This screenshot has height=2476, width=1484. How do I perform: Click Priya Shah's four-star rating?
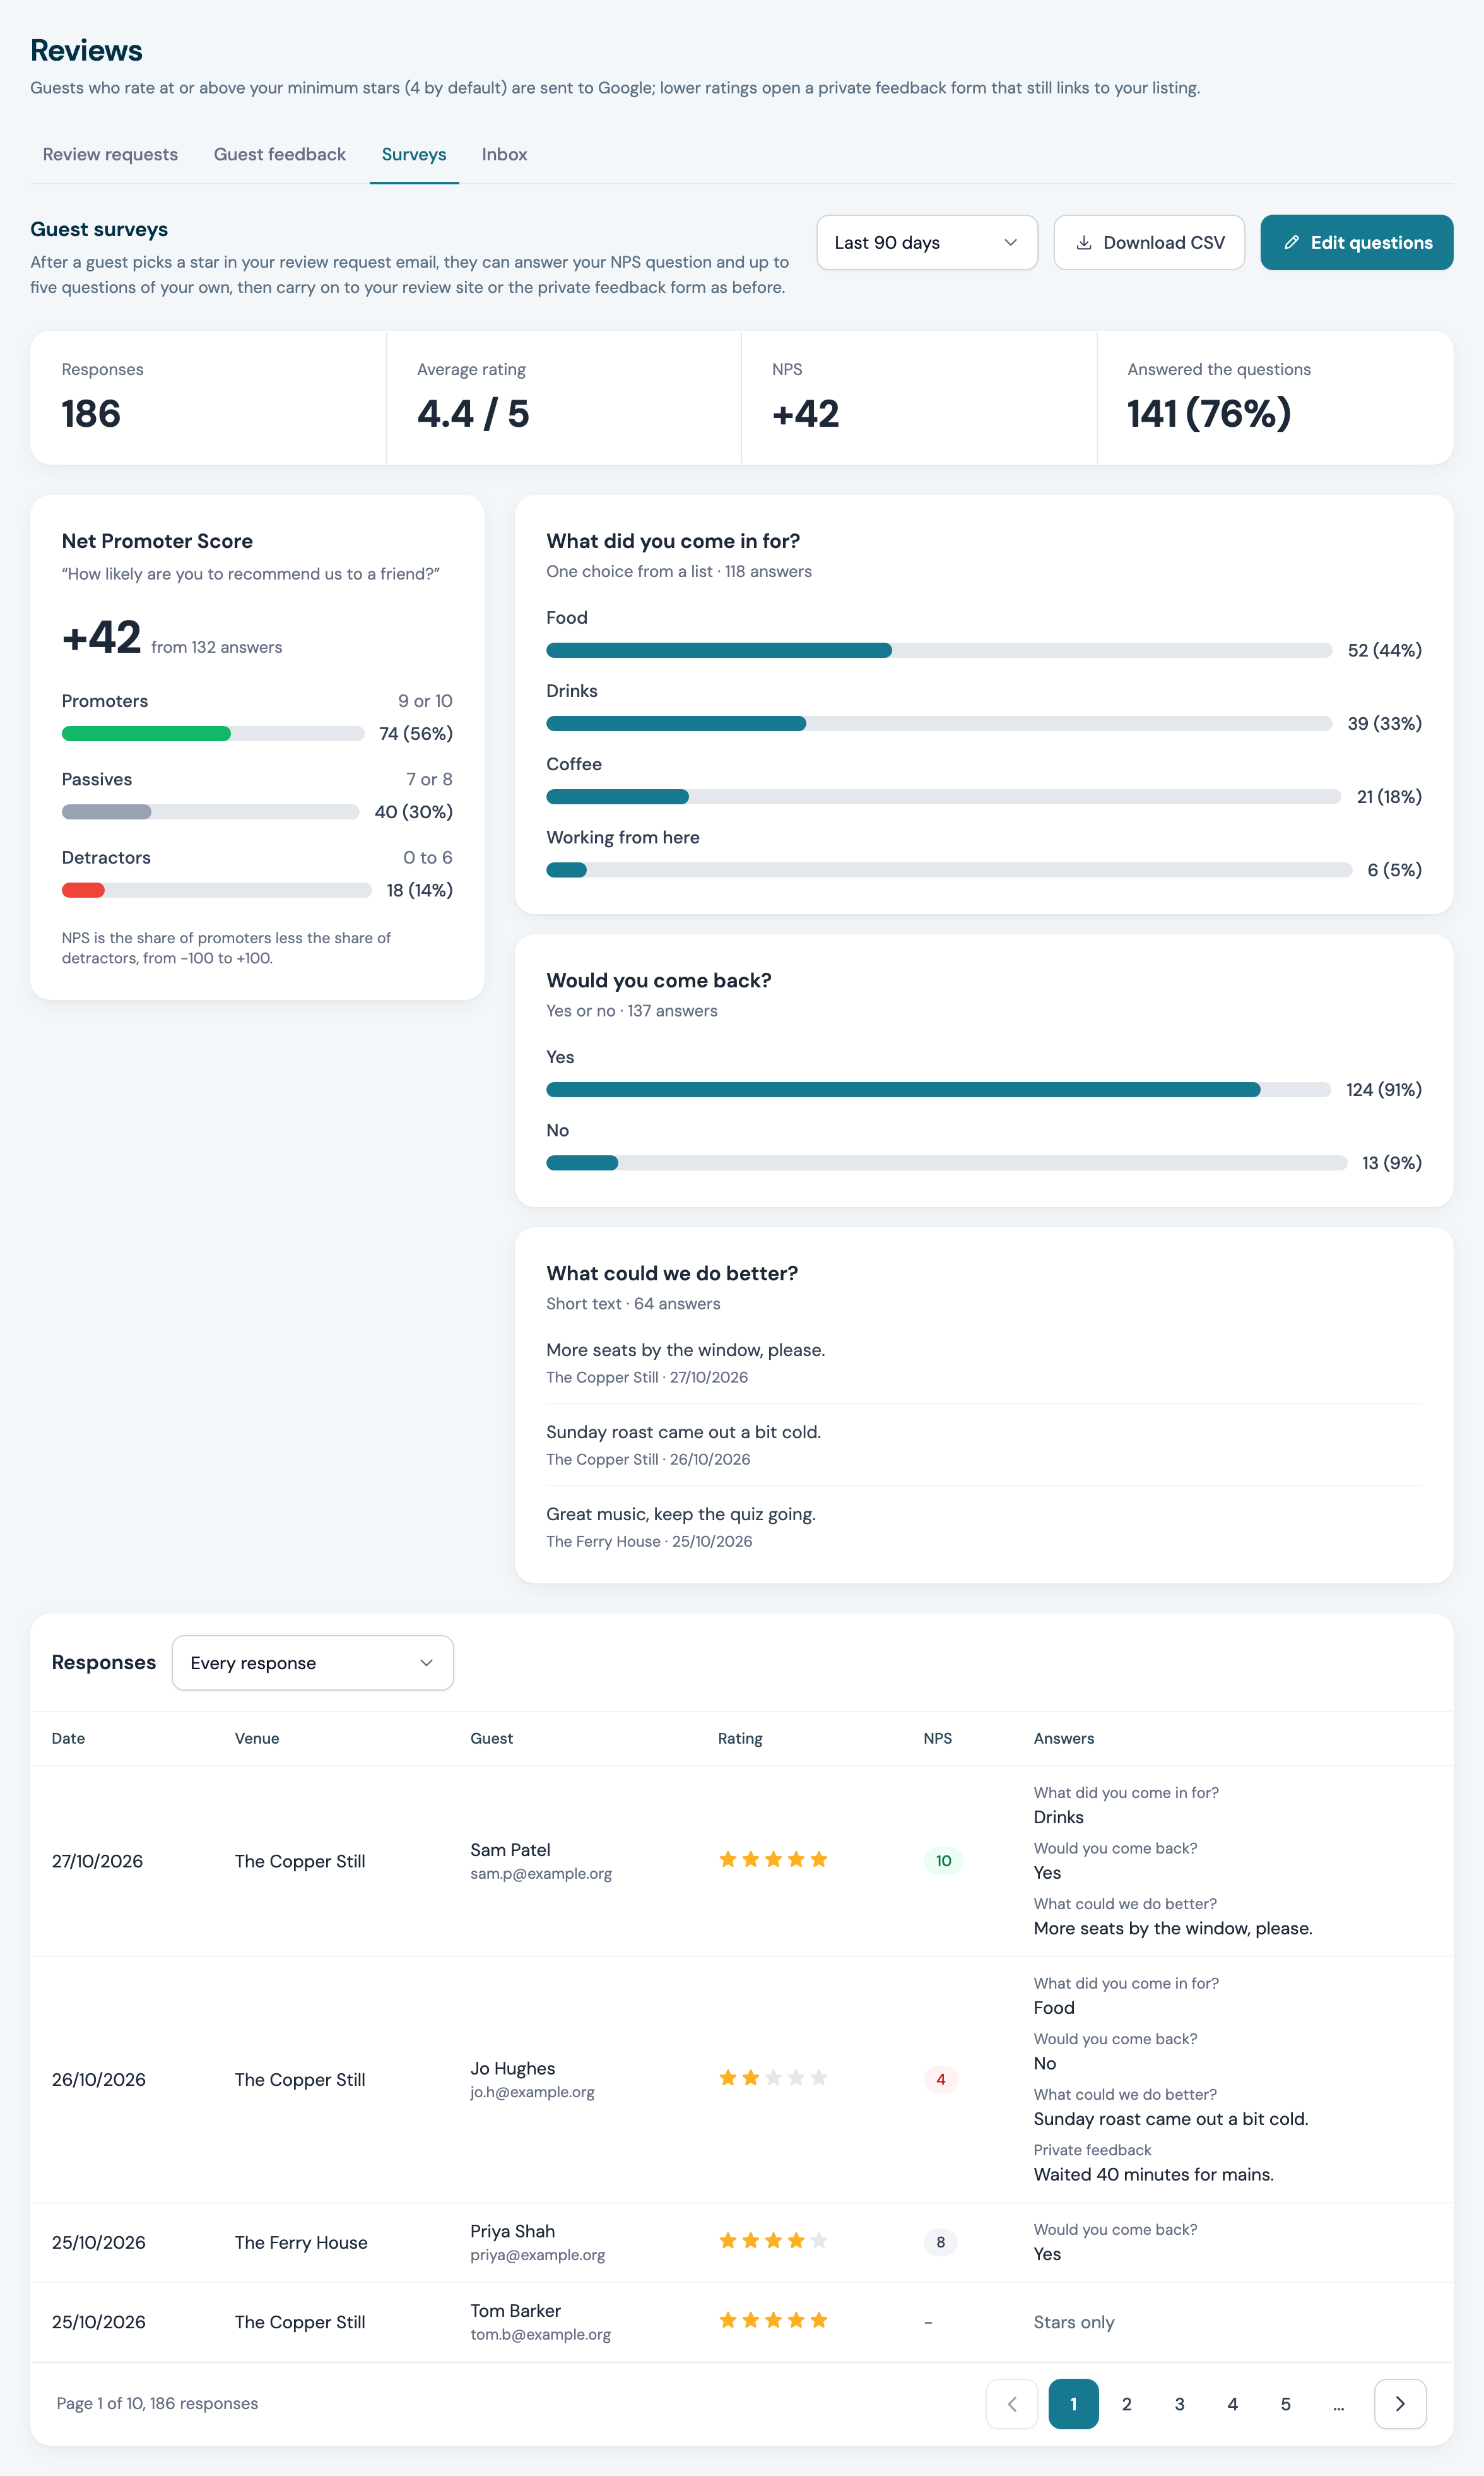(x=773, y=2241)
